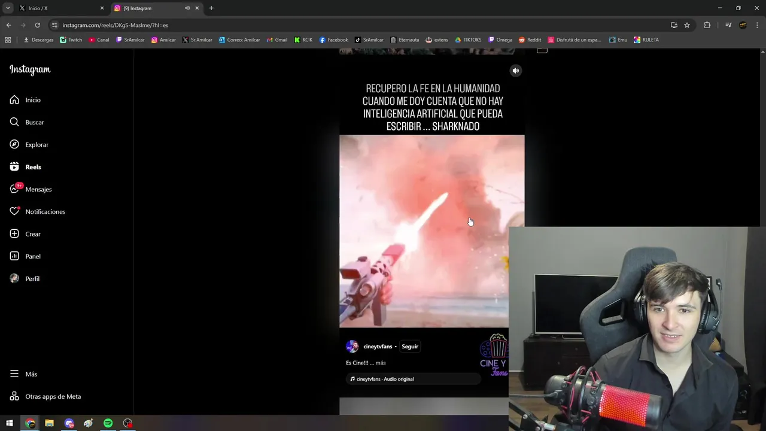Click the address bar URL

[115, 25]
